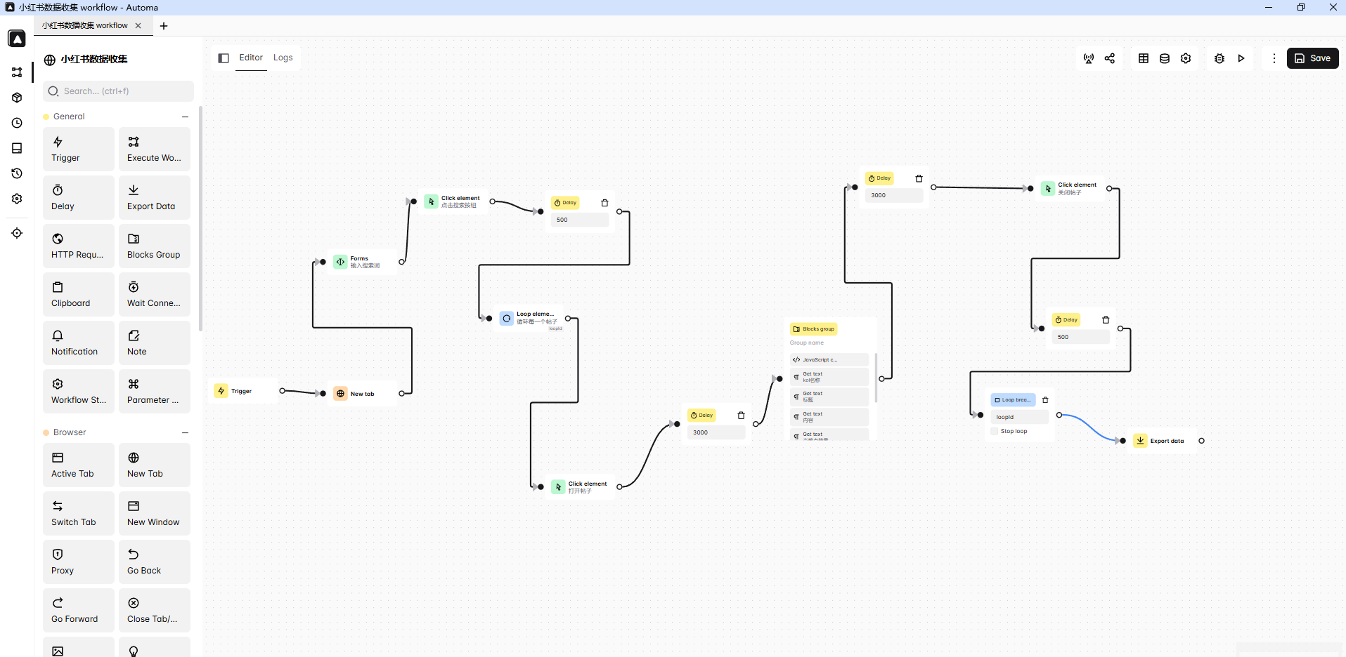Run the workflow with the play icon
This screenshot has width=1346, height=657.
point(1241,58)
